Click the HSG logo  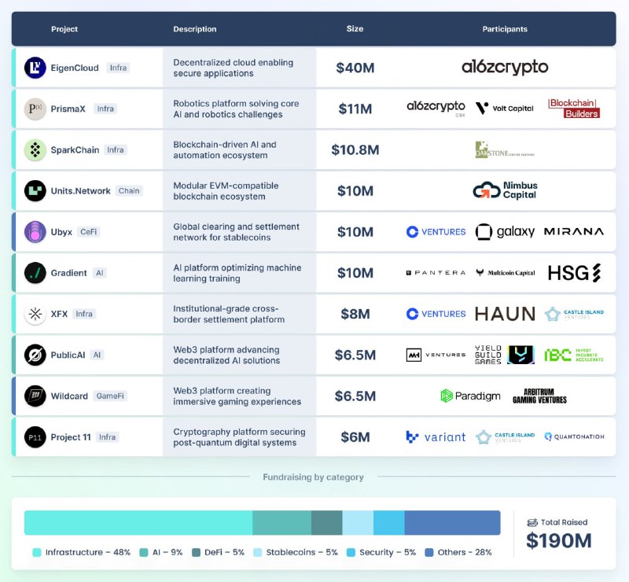(574, 273)
